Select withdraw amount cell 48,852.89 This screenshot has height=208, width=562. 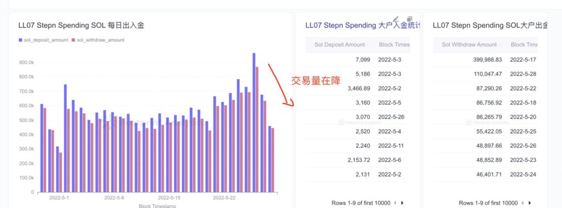[x=489, y=160]
